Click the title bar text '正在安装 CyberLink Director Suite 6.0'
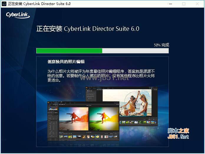The height and width of the screenshot is (154, 205). [39, 4]
